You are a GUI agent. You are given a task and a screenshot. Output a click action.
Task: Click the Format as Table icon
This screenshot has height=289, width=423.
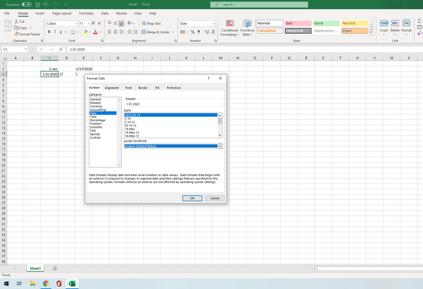point(247,24)
